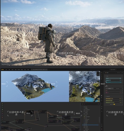
Task: Open the Graph menu
Action: coord(12,70)
